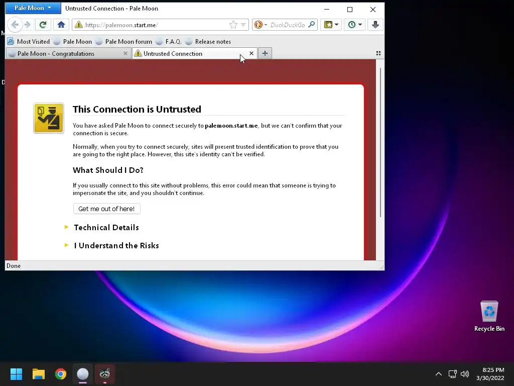The width and height of the screenshot is (514, 386).
Task: Open volume control tray icon
Action: click(x=465, y=374)
